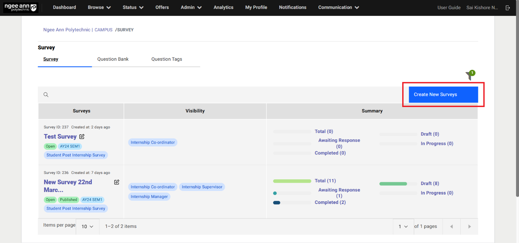
Task: Edit New Survey 22nd Marc... via pencil icon
Action: pyautogui.click(x=117, y=182)
